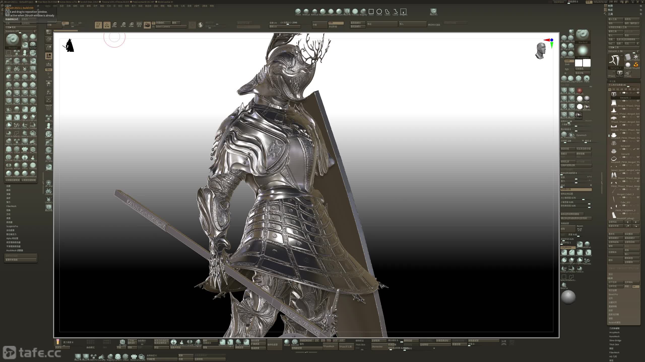Viewport: 645px width, 362px height.
Task: Click the QuickSave button
Action: point(559,2)
